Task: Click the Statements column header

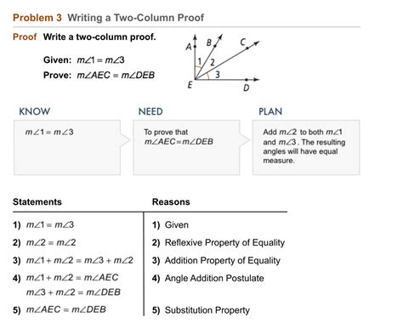Action: [37, 201]
